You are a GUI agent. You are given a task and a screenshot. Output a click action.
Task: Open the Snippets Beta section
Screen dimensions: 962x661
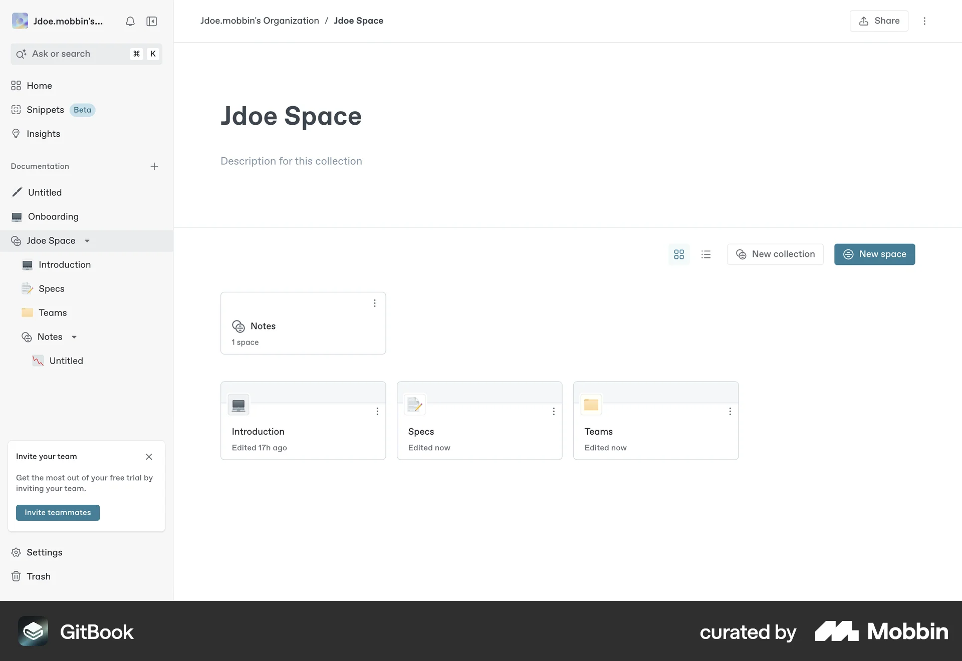coord(45,110)
